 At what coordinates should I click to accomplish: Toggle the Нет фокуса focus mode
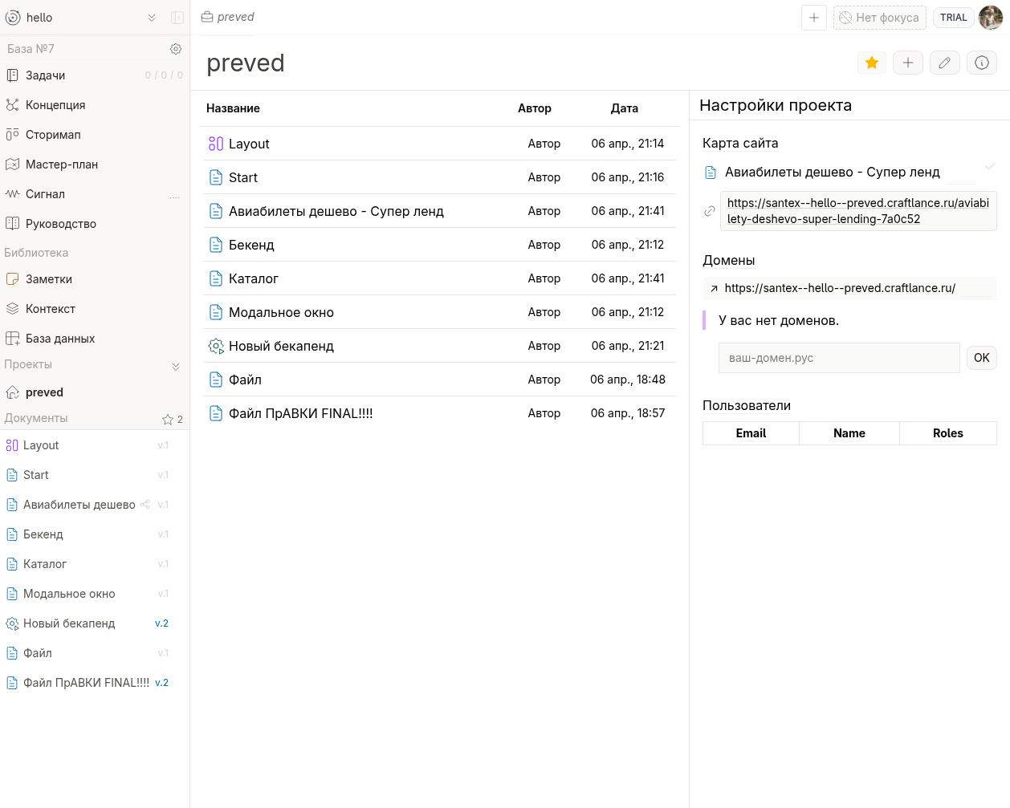point(879,18)
